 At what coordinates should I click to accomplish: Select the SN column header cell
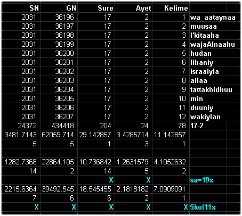pyautogui.click(x=21, y=8)
